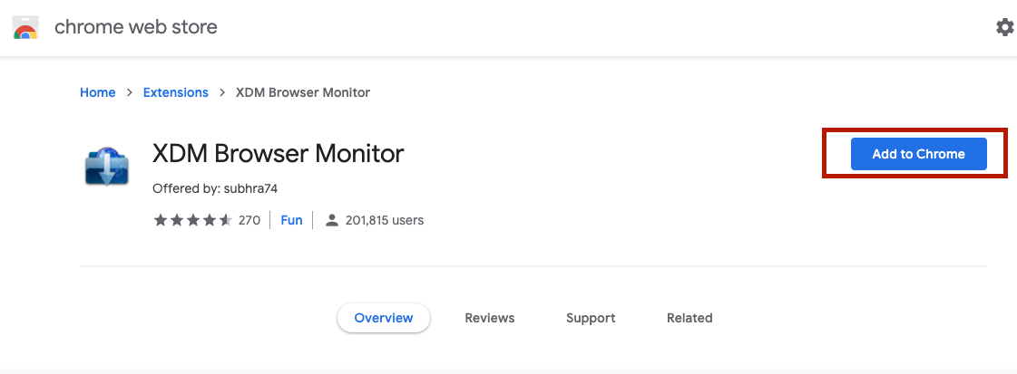Click the 201,815 users text
The width and height of the screenshot is (1017, 374).
pyautogui.click(x=385, y=220)
